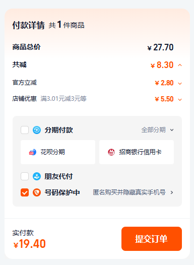Click the China Merchants Bank logo

[111, 152]
